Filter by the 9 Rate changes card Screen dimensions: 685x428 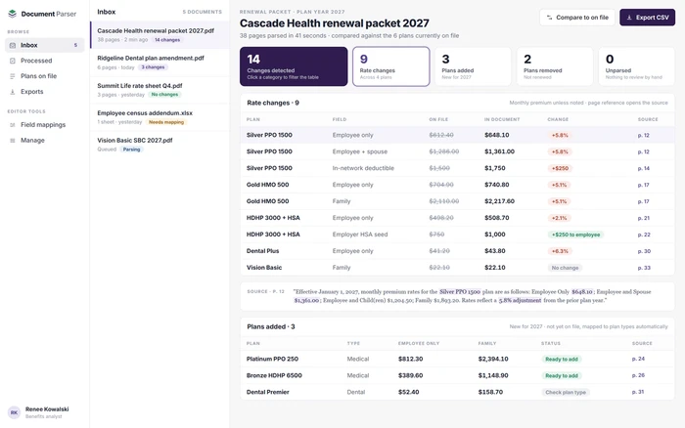click(391, 66)
